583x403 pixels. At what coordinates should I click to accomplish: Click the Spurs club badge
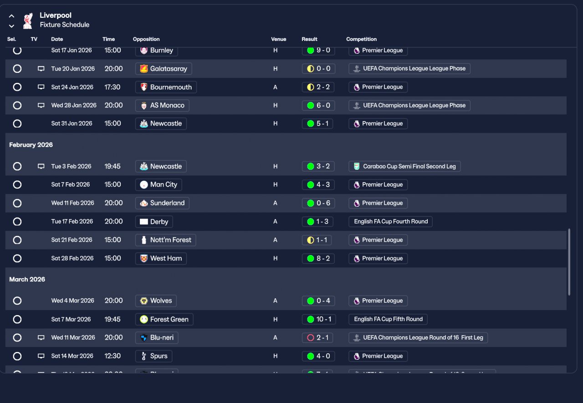(x=144, y=356)
